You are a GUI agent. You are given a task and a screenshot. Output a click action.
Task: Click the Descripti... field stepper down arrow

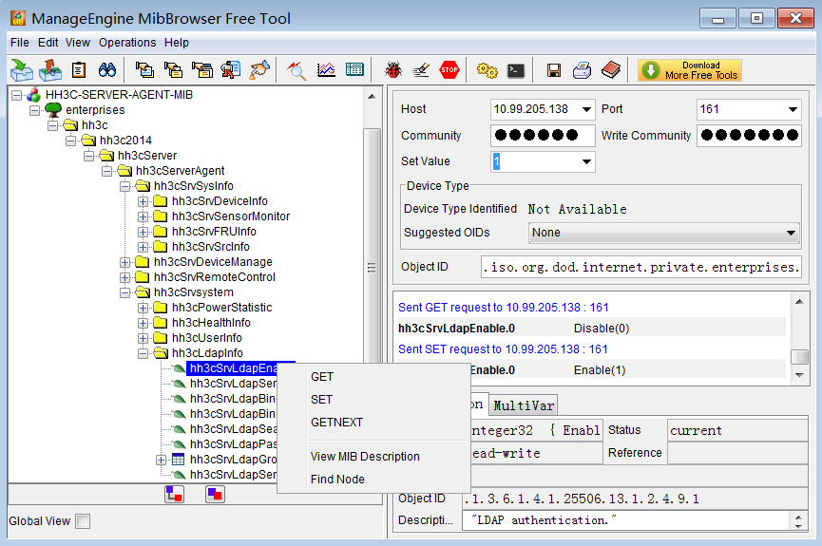tap(798, 525)
